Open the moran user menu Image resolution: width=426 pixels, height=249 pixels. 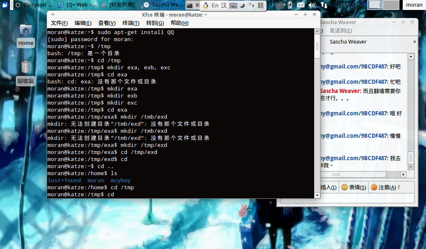coord(414,5)
